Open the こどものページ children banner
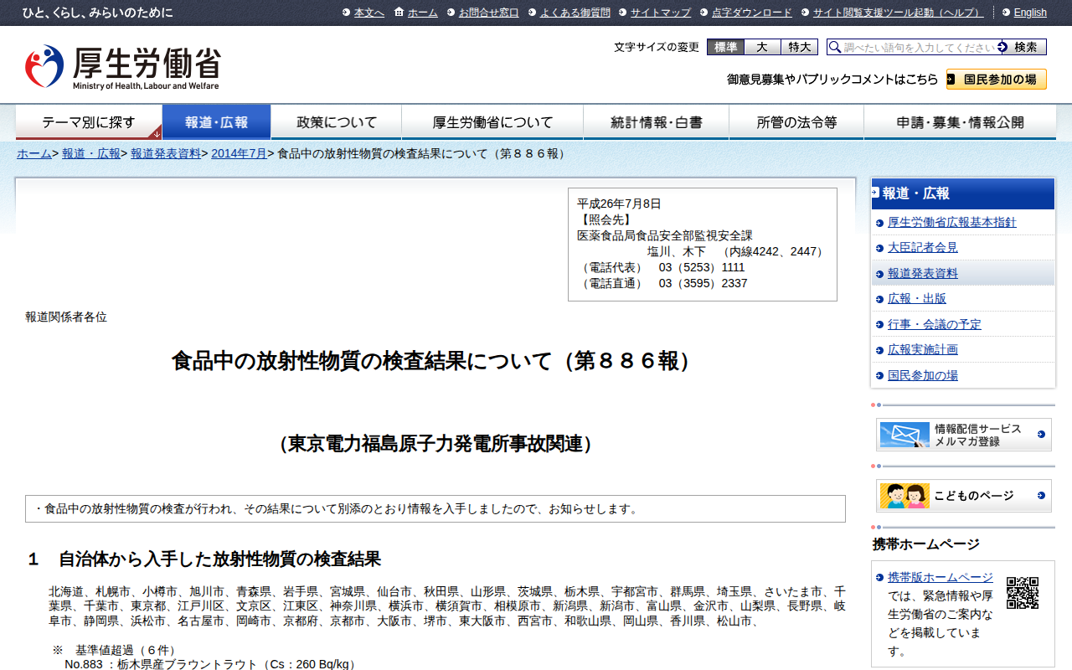1072x670 pixels. (x=964, y=496)
